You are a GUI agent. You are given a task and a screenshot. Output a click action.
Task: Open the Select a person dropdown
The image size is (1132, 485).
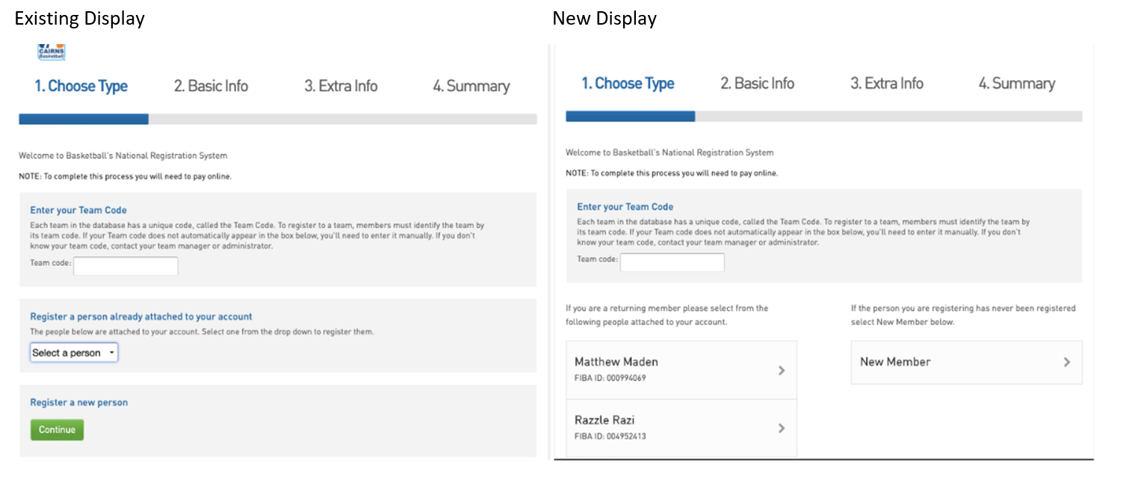coord(74,353)
